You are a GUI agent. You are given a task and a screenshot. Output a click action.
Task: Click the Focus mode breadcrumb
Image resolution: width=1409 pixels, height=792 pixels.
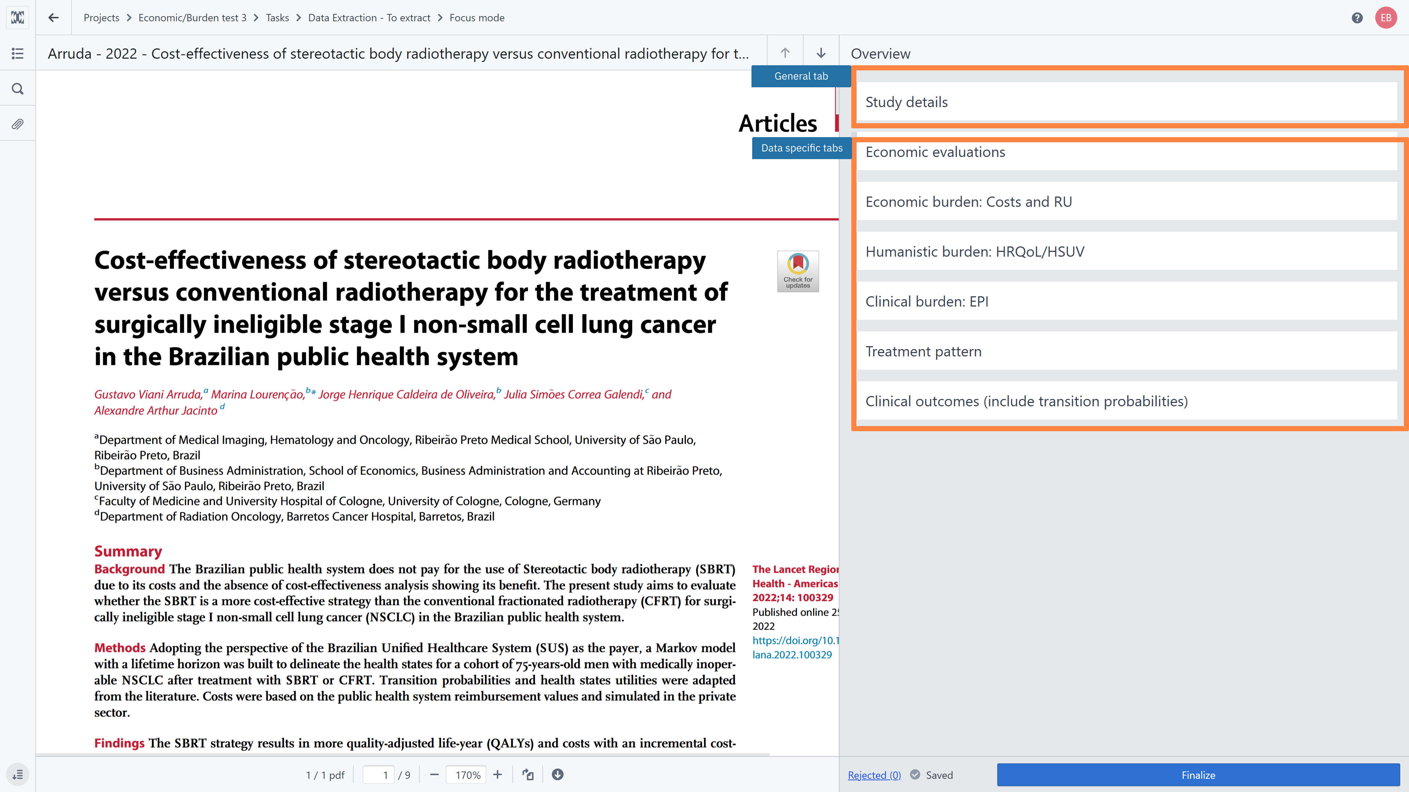click(477, 18)
